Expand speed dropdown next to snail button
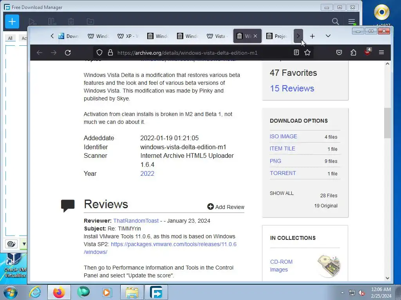 (24, 244)
